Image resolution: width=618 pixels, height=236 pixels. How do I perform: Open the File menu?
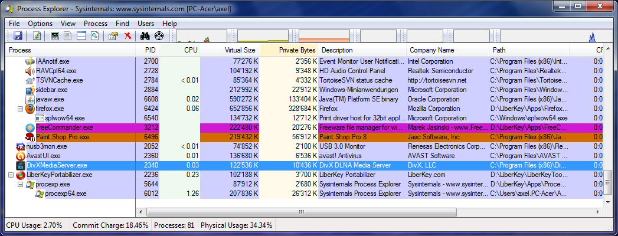pos(14,24)
